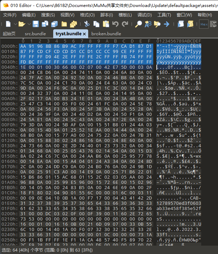Click the Save All toolbar icon
218x254 pixels.
click(55, 24)
